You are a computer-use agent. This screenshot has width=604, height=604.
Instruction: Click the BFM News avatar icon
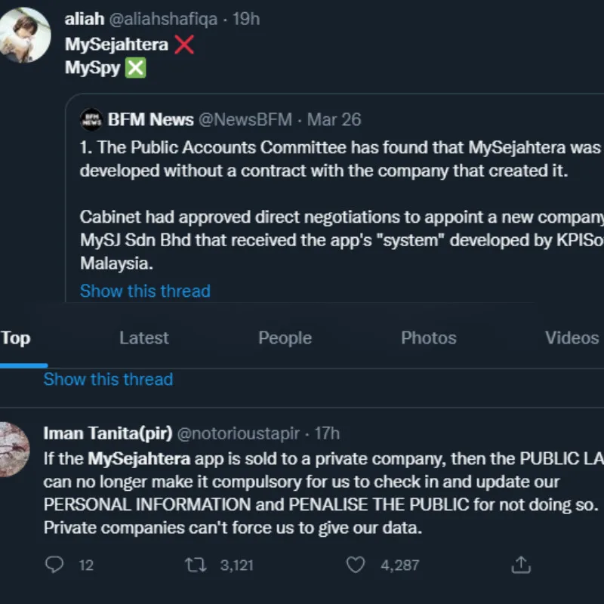coord(91,119)
